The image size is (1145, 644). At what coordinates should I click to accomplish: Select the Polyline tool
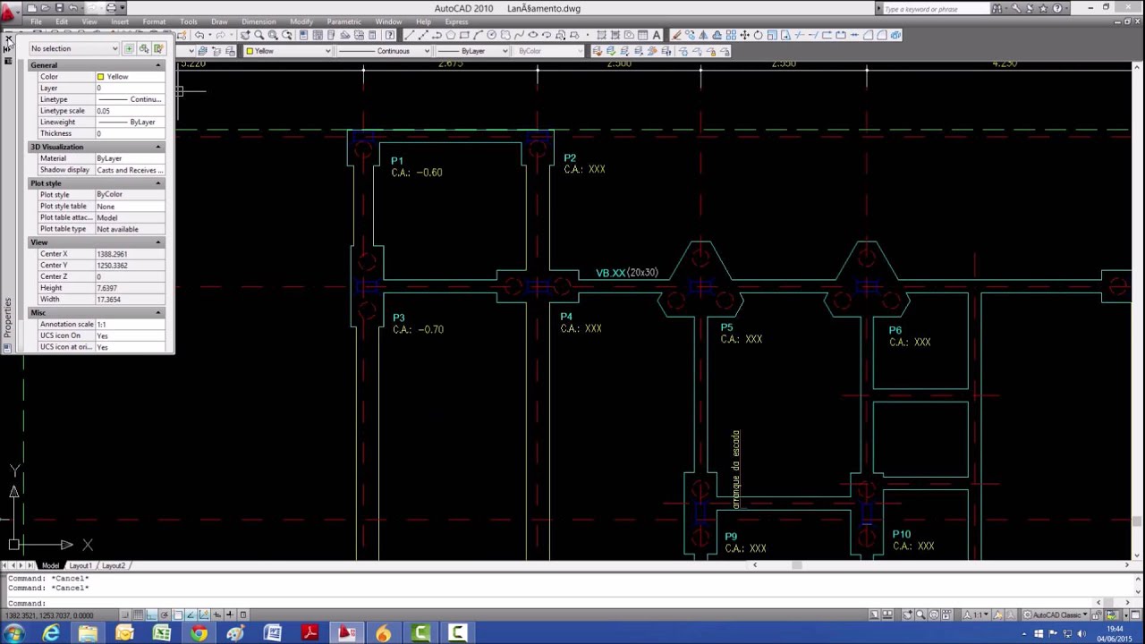point(437,35)
